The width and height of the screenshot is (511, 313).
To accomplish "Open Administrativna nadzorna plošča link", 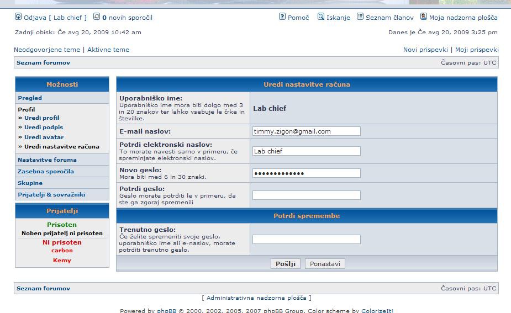I will tap(256, 298).
